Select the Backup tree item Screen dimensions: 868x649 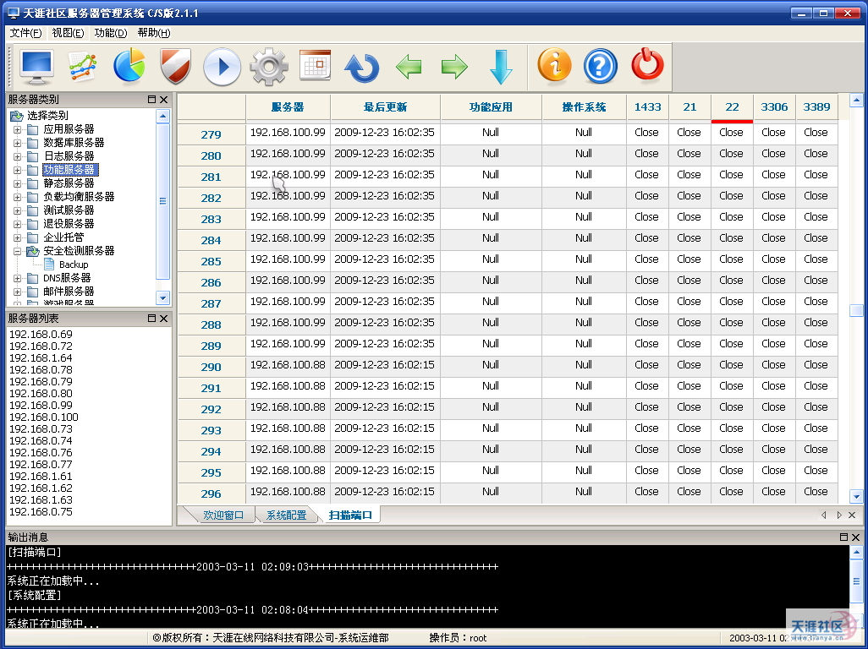tap(74, 265)
